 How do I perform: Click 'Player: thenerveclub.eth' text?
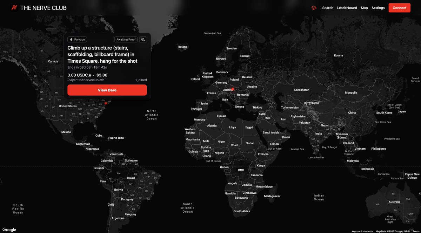coord(86,80)
